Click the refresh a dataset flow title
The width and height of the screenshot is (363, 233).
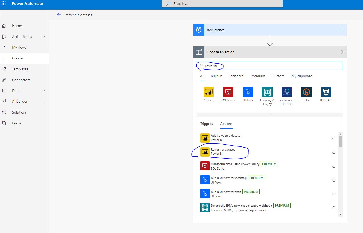pyautogui.click(x=79, y=15)
